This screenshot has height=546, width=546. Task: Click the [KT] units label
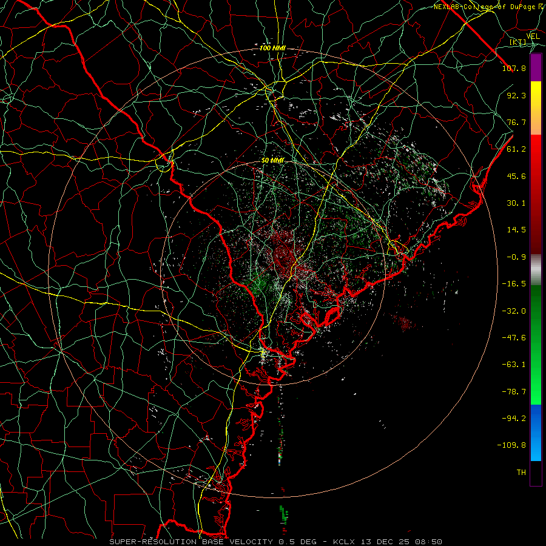click(518, 42)
